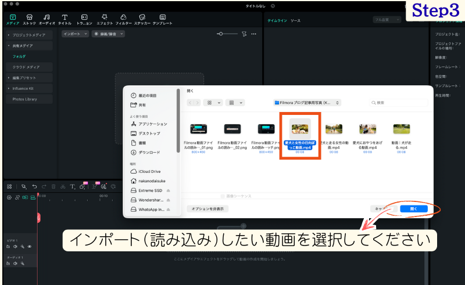Open the 録画/録音 dropdown
Image resolution: width=465 pixels, height=285 pixels.
tap(111, 34)
